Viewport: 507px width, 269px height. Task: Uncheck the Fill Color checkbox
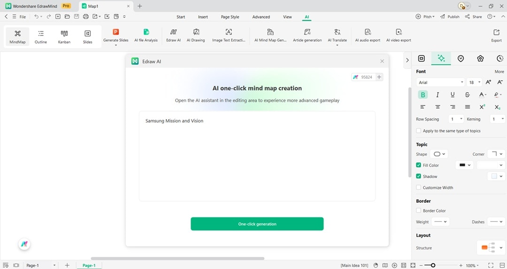point(418,165)
